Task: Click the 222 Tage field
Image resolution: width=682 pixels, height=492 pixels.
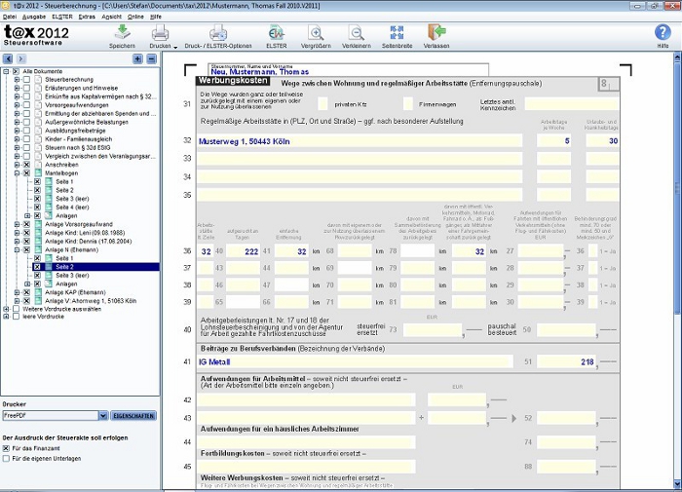Action: point(243,251)
